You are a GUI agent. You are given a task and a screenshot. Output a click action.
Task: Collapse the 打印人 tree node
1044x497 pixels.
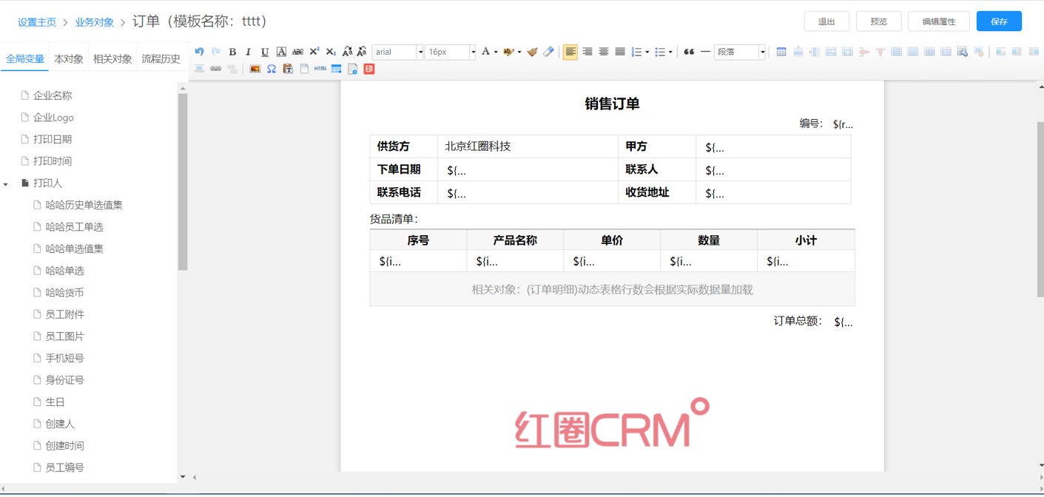(x=6, y=183)
